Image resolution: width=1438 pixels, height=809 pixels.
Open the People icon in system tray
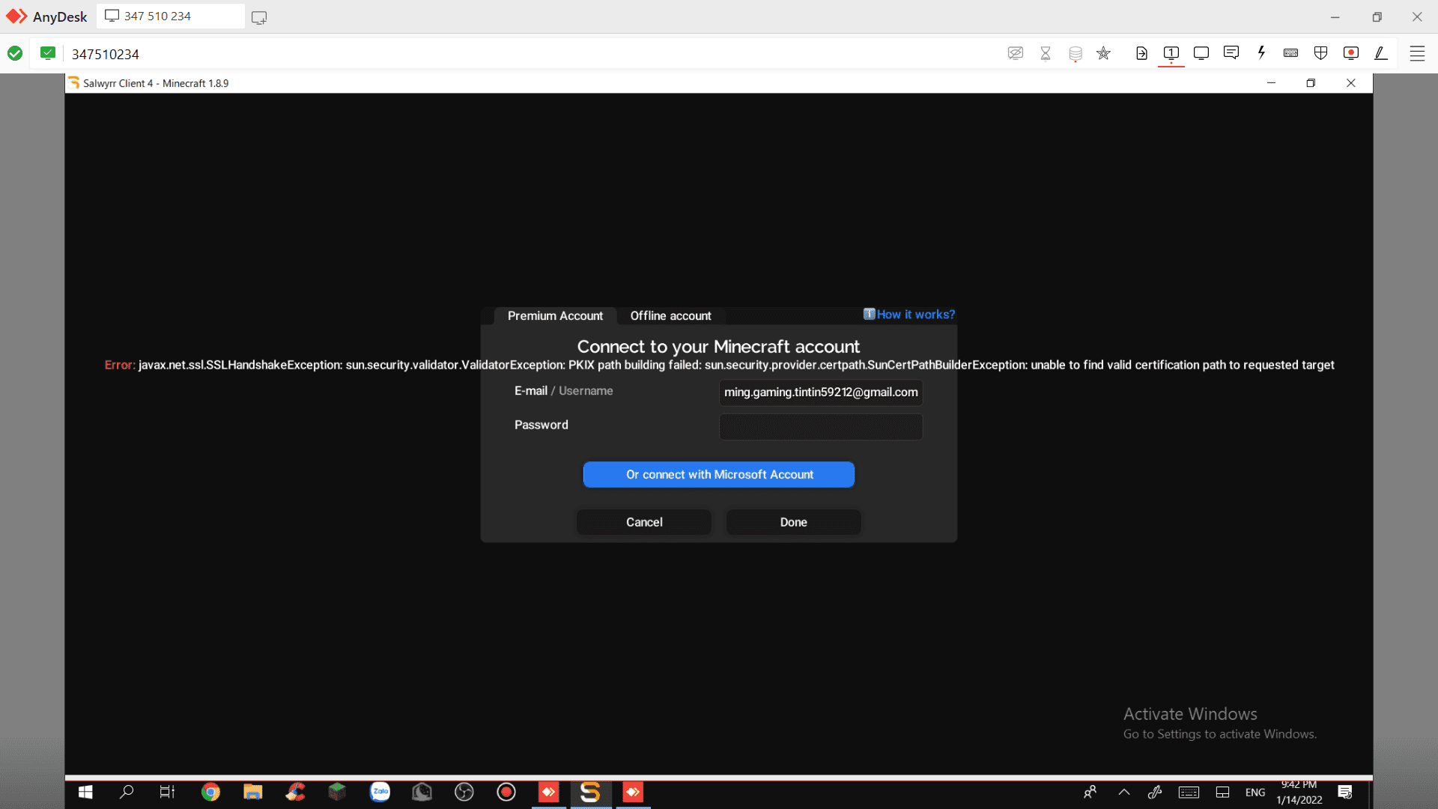[x=1090, y=792]
